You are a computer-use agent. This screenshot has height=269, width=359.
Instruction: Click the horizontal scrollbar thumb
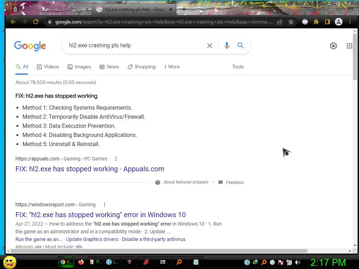pyautogui.click(x=159, y=251)
